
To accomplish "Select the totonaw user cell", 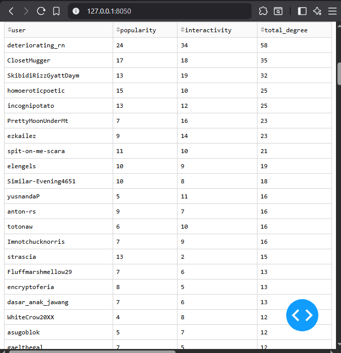I will (58, 227).
